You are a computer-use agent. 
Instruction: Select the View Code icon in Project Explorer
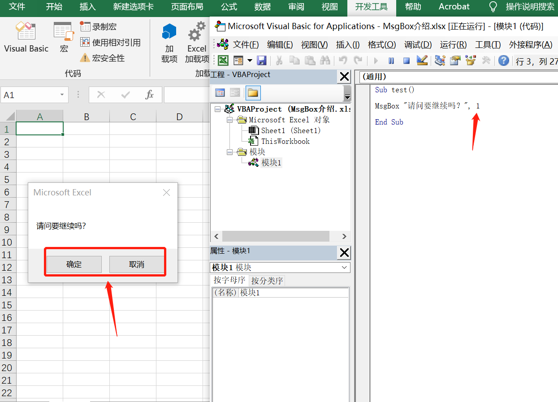[220, 92]
